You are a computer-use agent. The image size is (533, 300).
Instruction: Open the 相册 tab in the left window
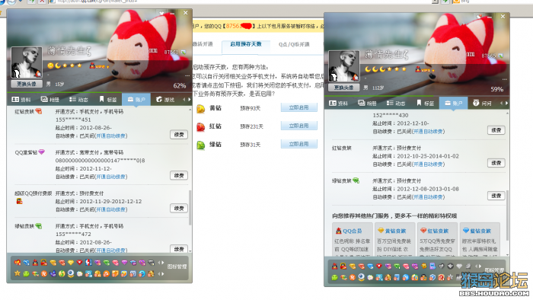[50, 100]
